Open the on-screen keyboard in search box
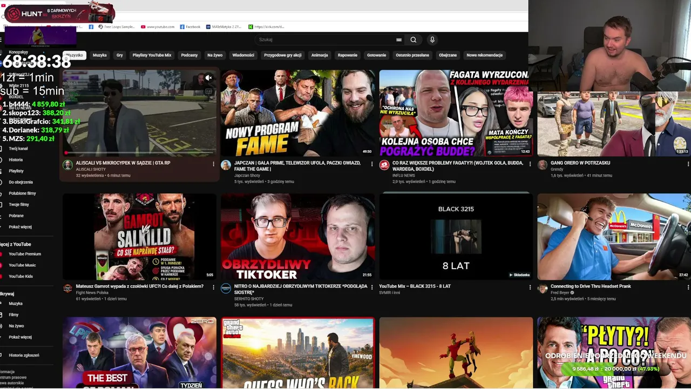The image size is (691, 389). (x=399, y=39)
